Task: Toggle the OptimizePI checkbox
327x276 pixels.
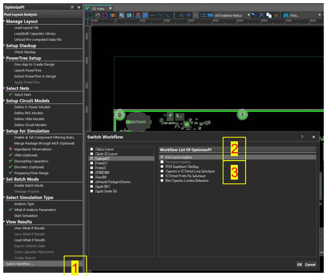Action: click(x=92, y=158)
